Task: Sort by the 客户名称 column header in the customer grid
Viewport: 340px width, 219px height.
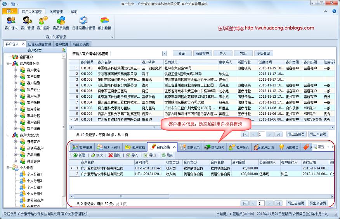Action: coord(119,62)
